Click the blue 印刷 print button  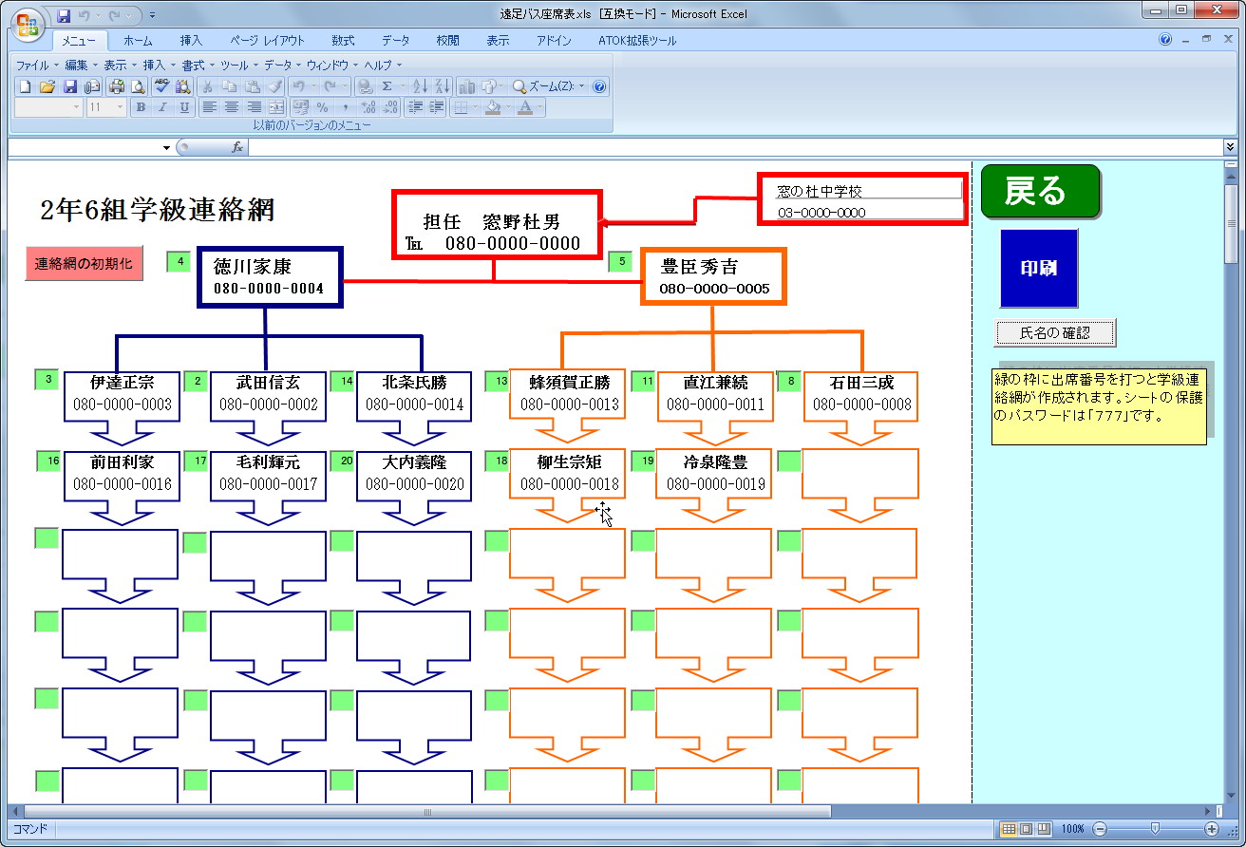click(1038, 268)
